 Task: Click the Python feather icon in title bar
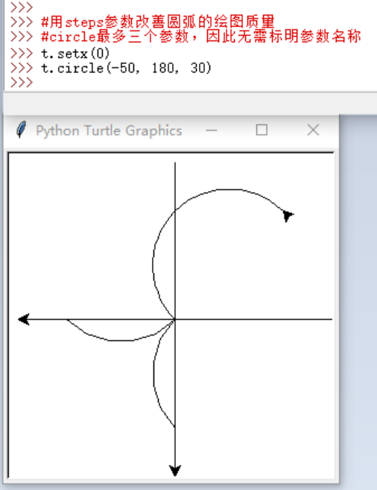21,130
